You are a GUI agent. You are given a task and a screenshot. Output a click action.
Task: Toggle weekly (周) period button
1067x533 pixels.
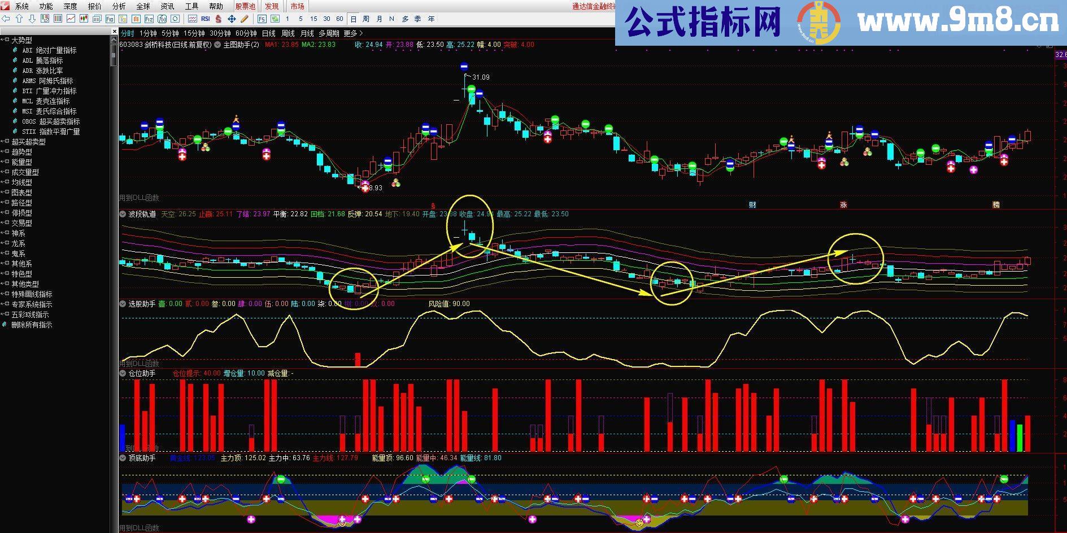pyautogui.click(x=366, y=19)
